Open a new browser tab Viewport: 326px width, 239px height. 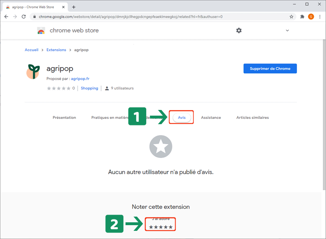click(74, 7)
